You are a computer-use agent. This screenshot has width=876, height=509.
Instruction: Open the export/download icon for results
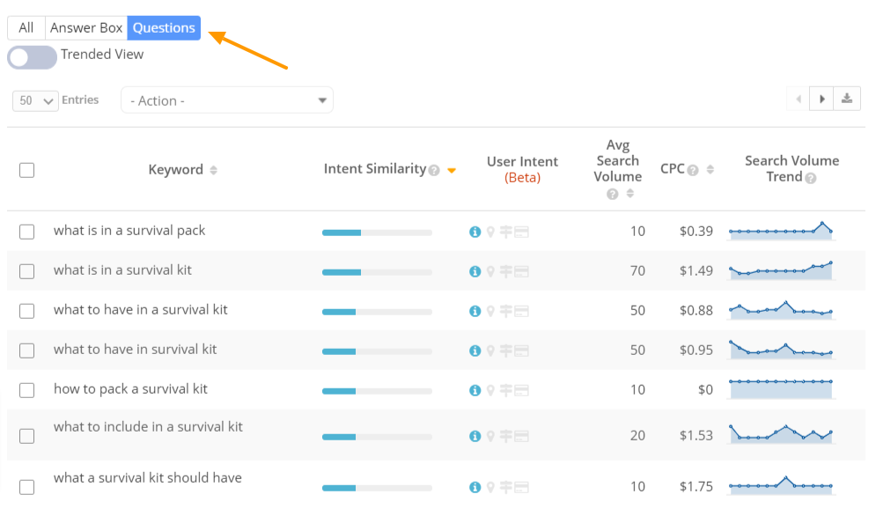click(846, 98)
